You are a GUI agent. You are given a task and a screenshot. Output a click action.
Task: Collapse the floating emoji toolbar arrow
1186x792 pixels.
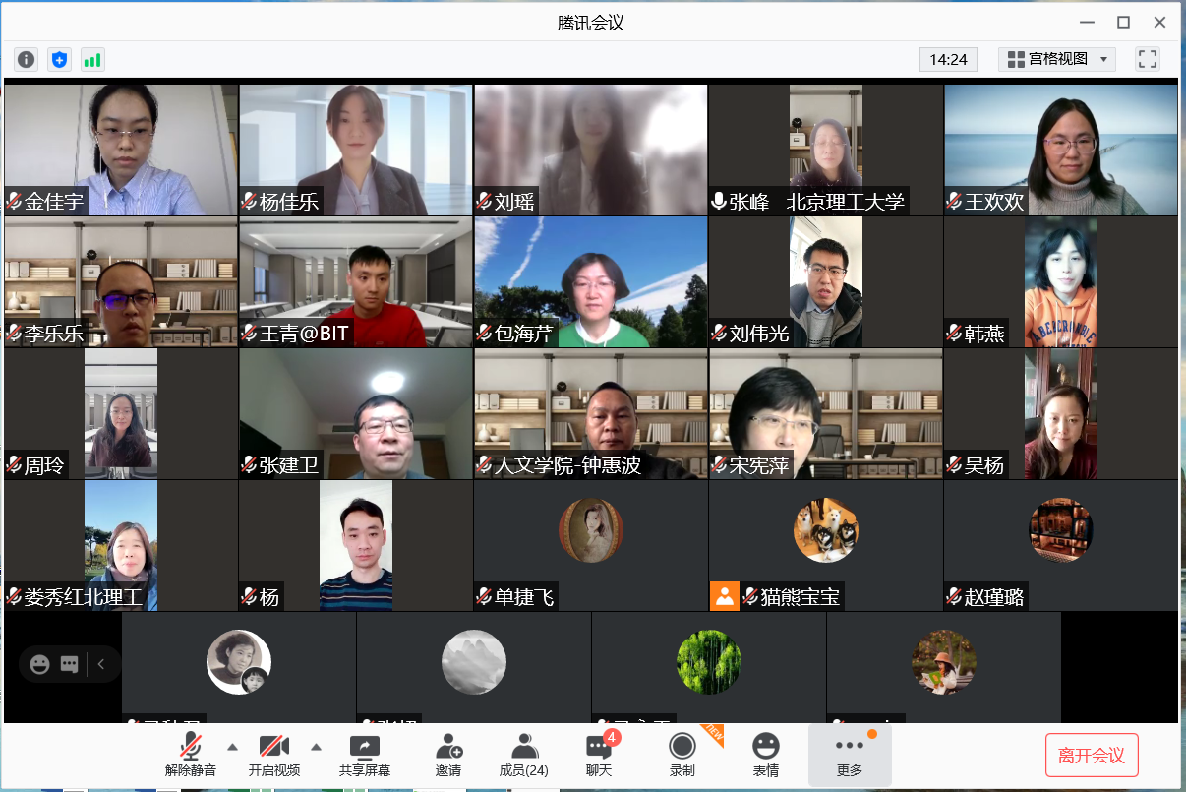(101, 664)
